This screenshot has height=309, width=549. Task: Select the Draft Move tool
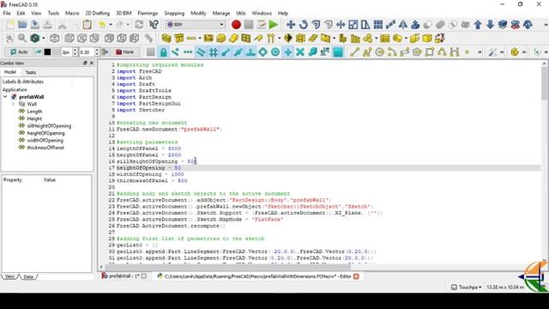[291, 25]
